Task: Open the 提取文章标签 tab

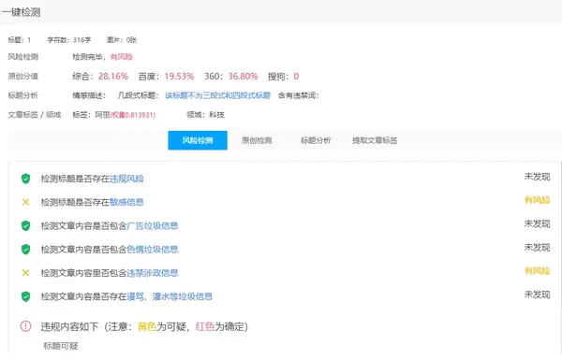Action: [x=375, y=140]
